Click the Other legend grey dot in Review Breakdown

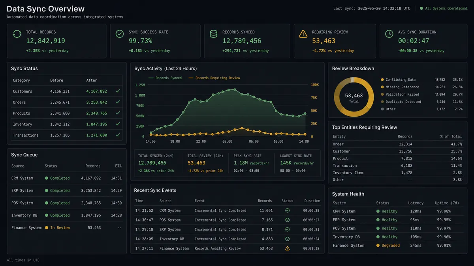tap(382, 109)
